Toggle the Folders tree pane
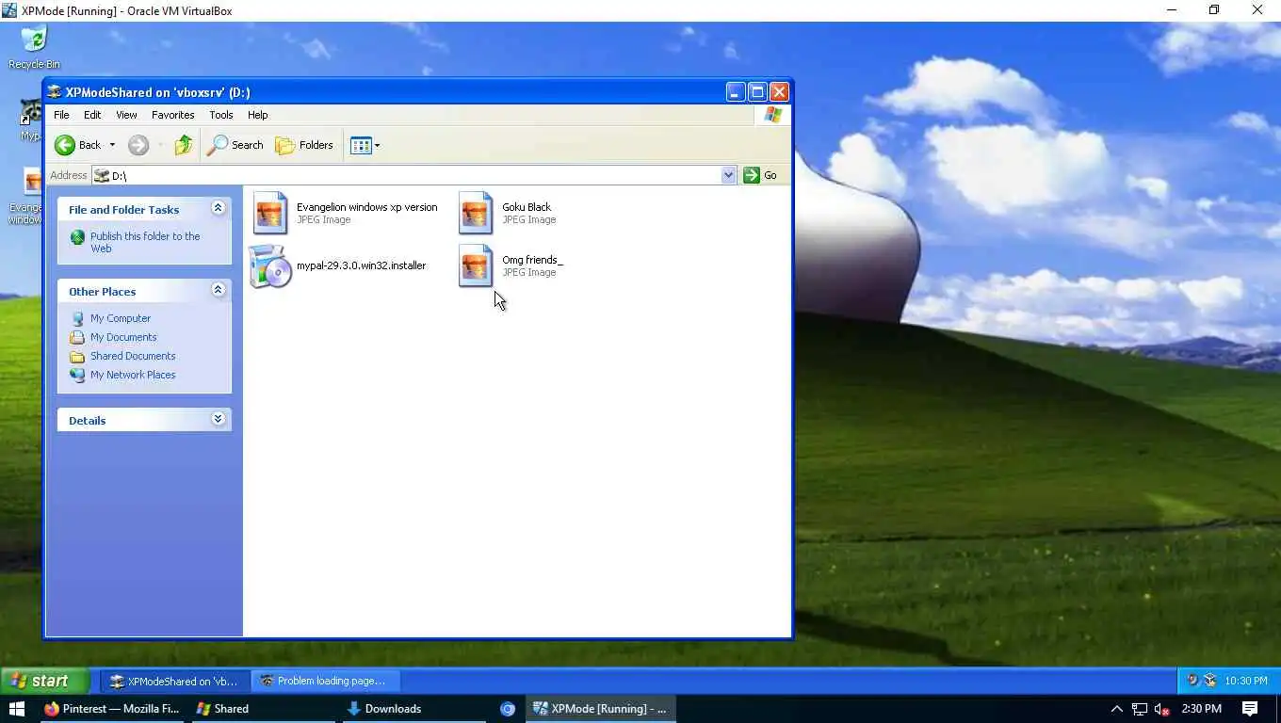Image resolution: width=1281 pixels, height=723 pixels. point(304,145)
